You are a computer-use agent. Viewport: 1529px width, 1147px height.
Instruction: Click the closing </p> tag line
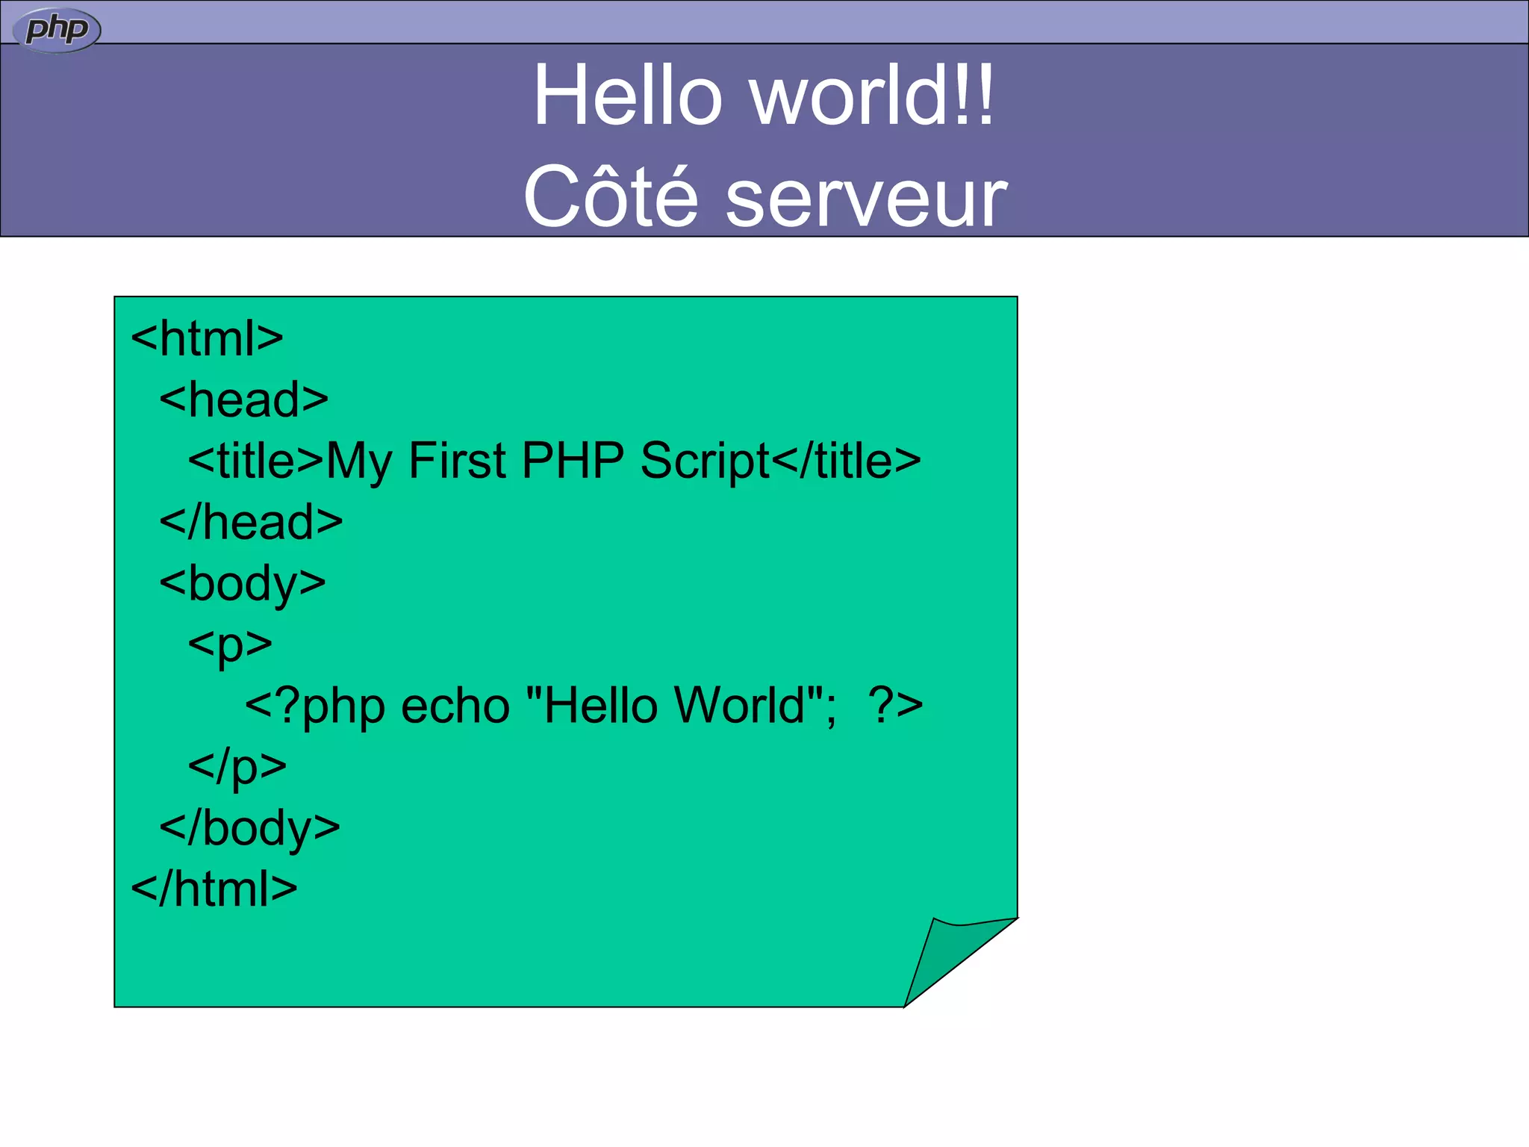[x=237, y=768]
